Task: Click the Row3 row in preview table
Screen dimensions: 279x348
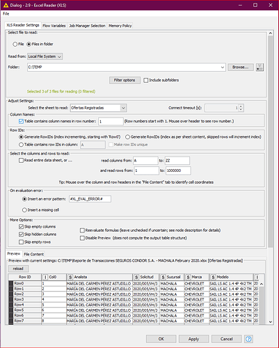Action: (x=134, y=299)
